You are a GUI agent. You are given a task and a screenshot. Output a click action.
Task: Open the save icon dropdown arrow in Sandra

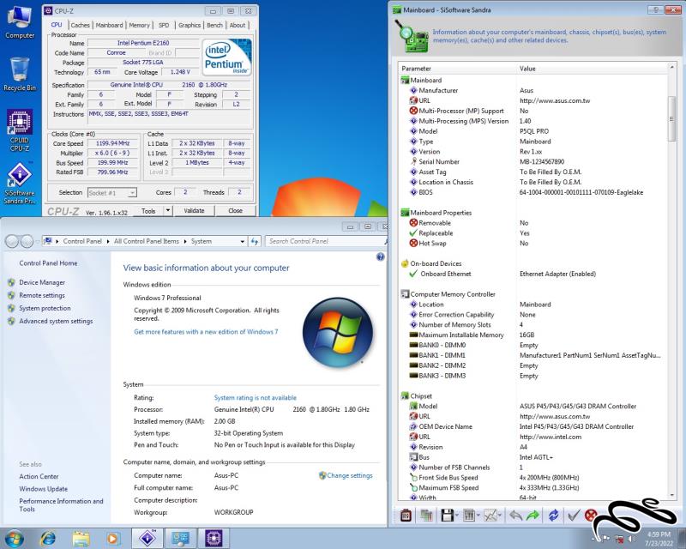pyautogui.click(x=457, y=516)
